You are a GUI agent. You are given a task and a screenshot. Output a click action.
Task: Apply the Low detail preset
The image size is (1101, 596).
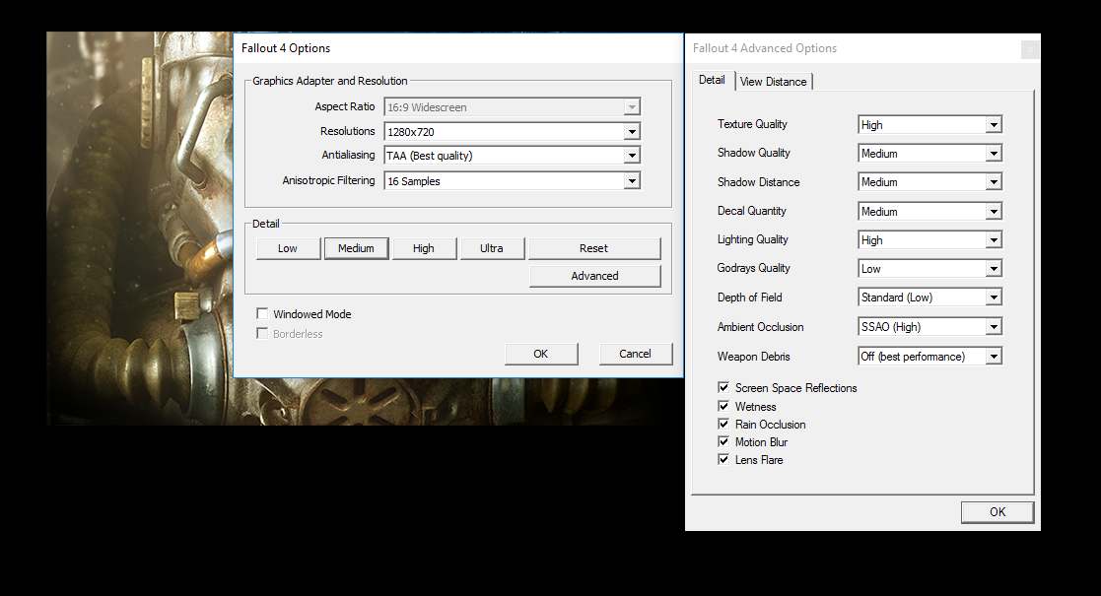tap(288, 248)
